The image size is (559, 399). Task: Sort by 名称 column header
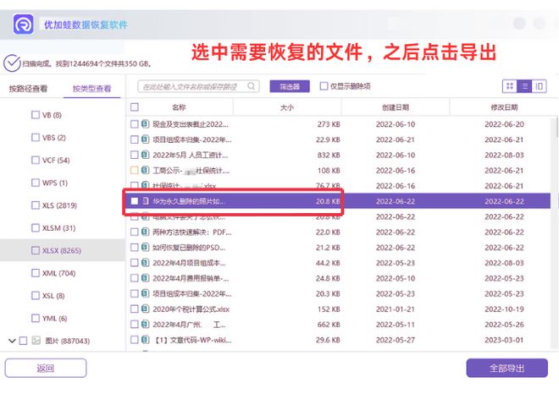pos(179,107)
